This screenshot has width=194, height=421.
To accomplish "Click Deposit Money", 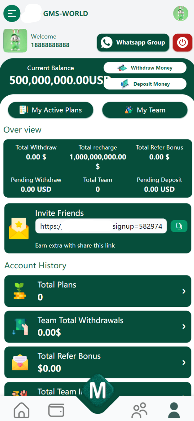I will (x=145, y=84).
